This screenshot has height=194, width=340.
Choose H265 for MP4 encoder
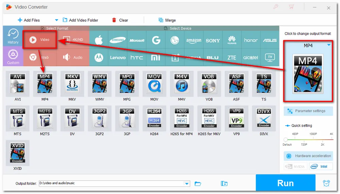(x=182, y=118)
